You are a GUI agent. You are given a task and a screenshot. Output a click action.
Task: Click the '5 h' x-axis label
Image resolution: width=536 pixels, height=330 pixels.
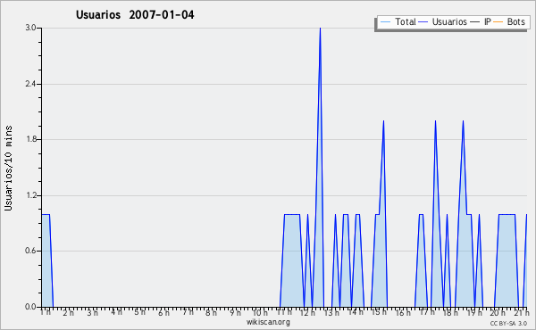(140, 312)
